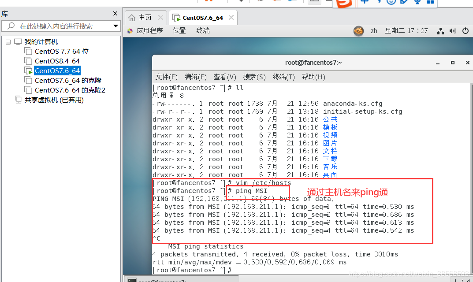
Task: Click the home icon on 主页 tab
Action: [x=132, y=18]
